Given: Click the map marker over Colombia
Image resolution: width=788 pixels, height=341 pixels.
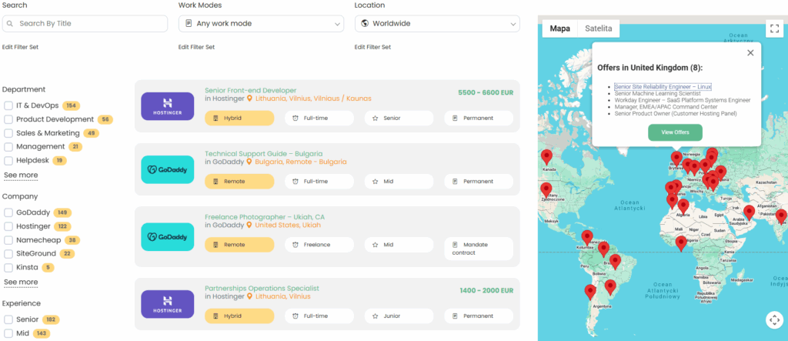Looking at the screenshot, I should point(587,237).
